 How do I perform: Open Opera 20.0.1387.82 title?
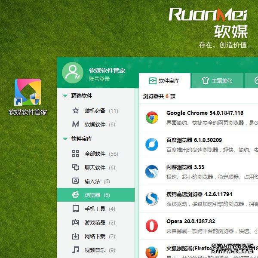pyautogui.click(x=190, y=221)
